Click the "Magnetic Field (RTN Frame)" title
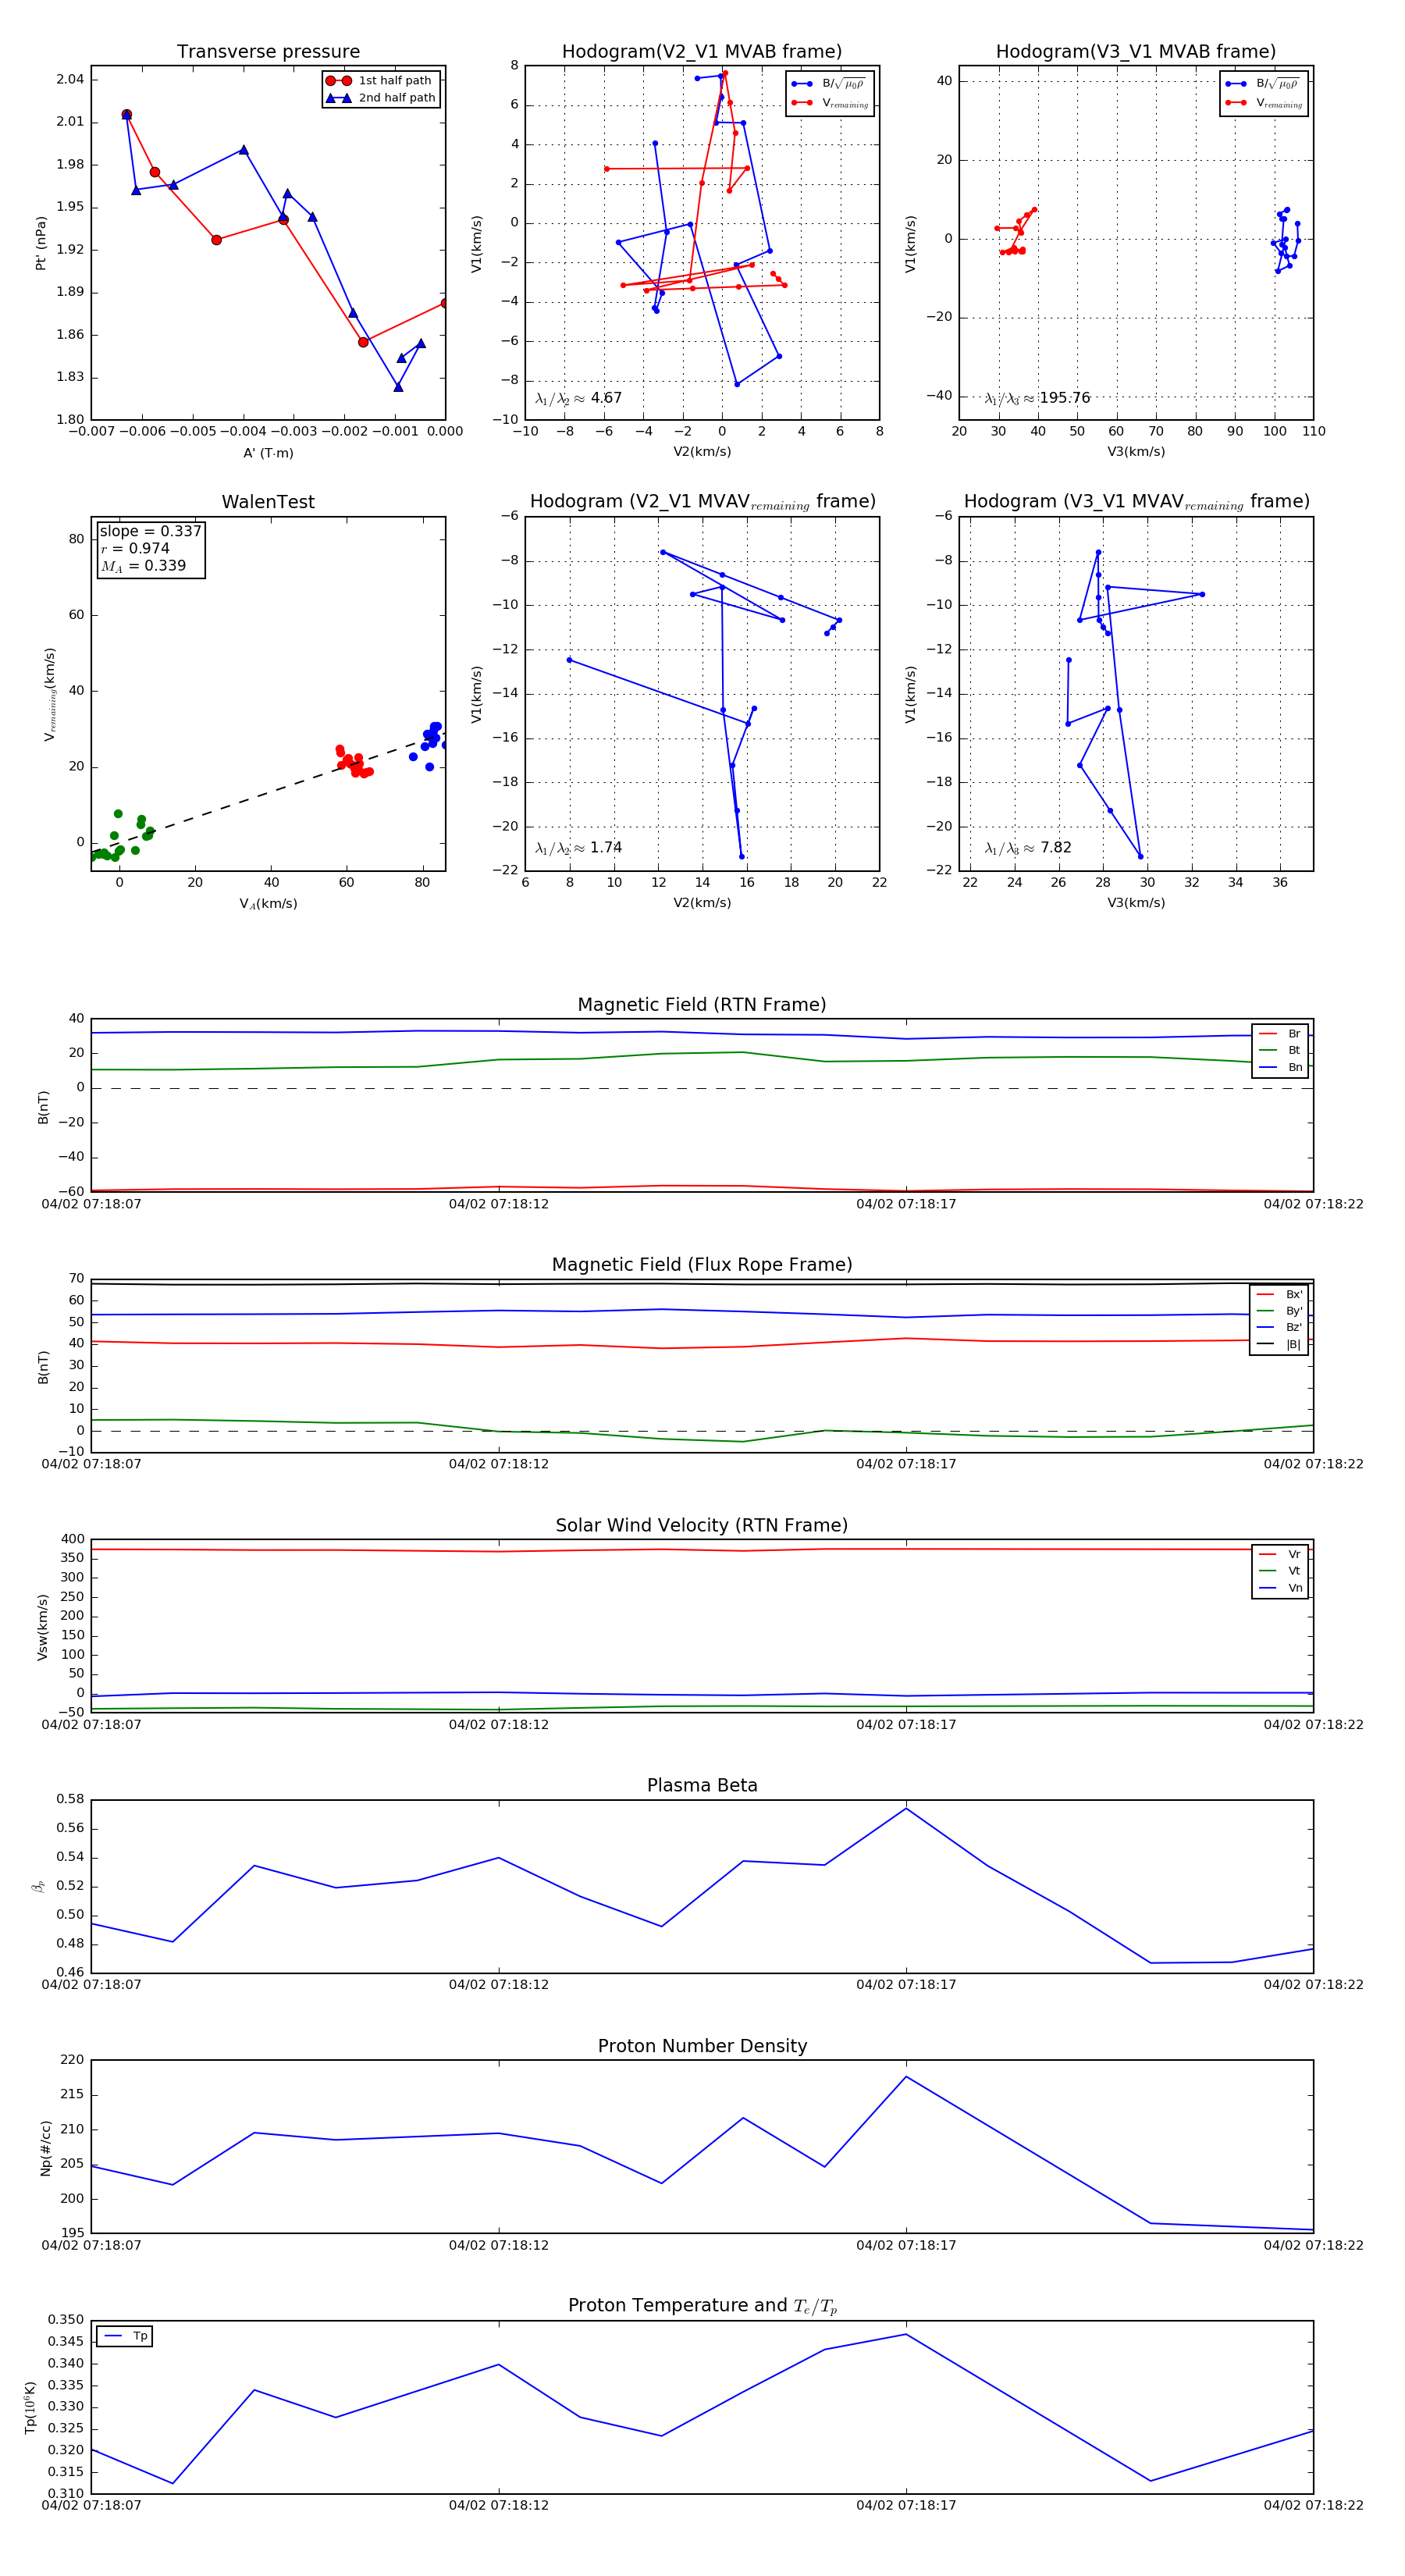The height and width of the screenshot is (2576, 1405). tap(702, 1005)
